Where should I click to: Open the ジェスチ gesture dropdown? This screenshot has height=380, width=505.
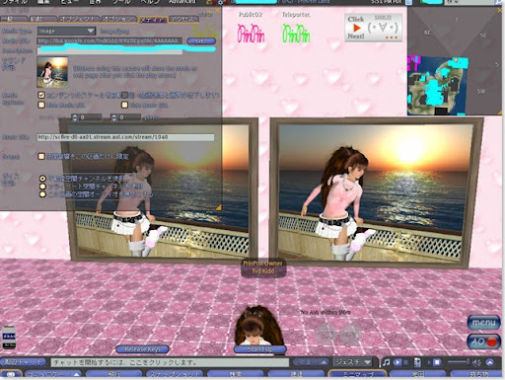click(352, 362)
